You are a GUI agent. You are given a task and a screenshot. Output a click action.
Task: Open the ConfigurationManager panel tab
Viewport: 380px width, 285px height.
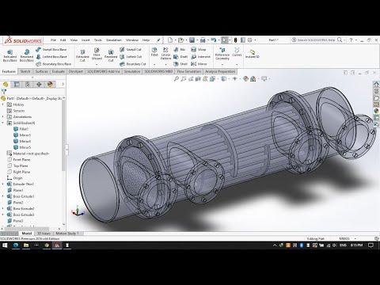click(x=28, y=84)
